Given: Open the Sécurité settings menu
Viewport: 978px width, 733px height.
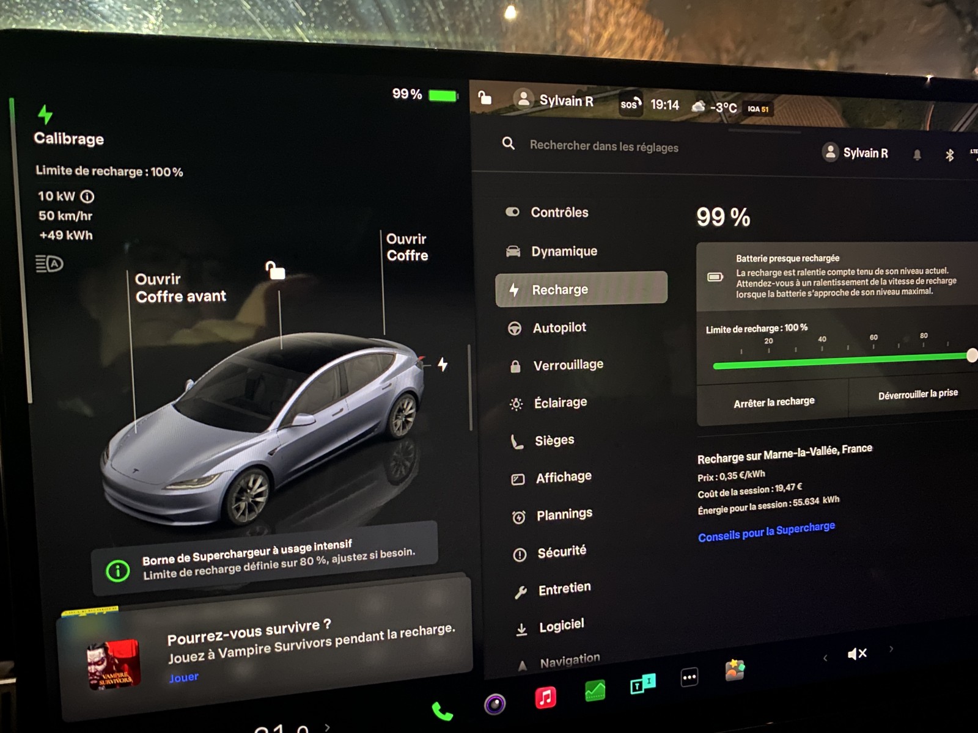Looking at the screenshot, I should tap(550, 552).
